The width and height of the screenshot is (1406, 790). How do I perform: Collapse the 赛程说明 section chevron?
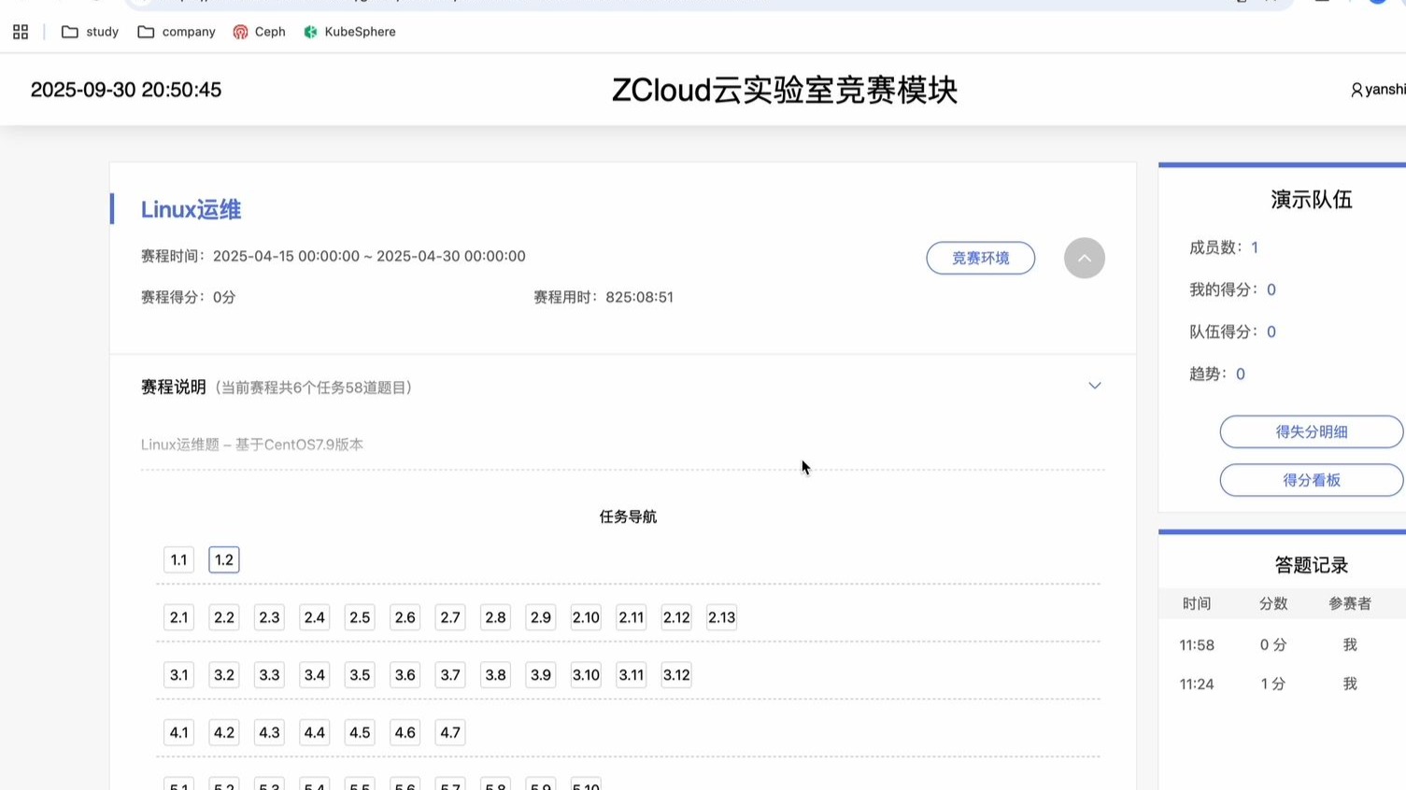click(x=1093, y=385)
